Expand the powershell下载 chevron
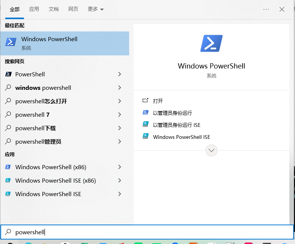The image size is (295, 244). tap(119, 128)
